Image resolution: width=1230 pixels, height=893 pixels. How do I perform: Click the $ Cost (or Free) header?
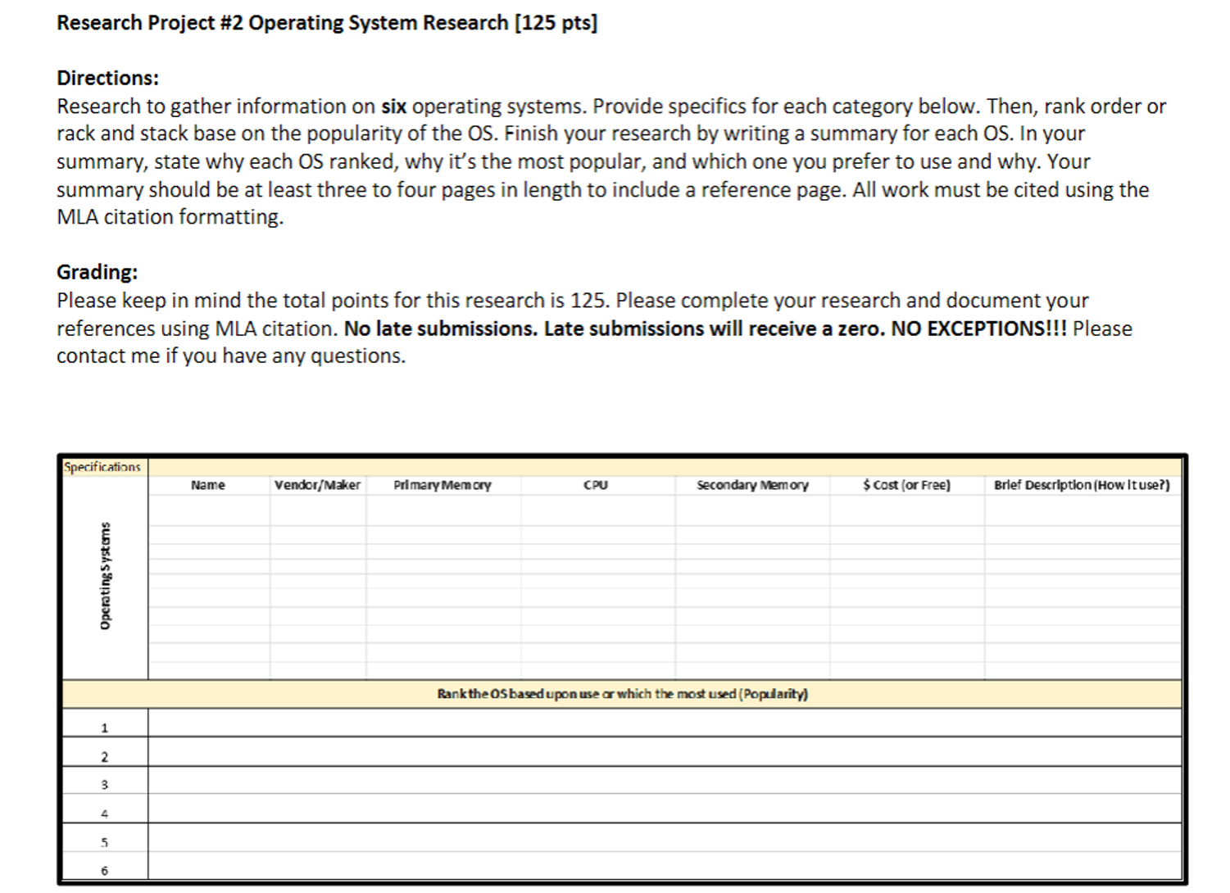point(906,484)
